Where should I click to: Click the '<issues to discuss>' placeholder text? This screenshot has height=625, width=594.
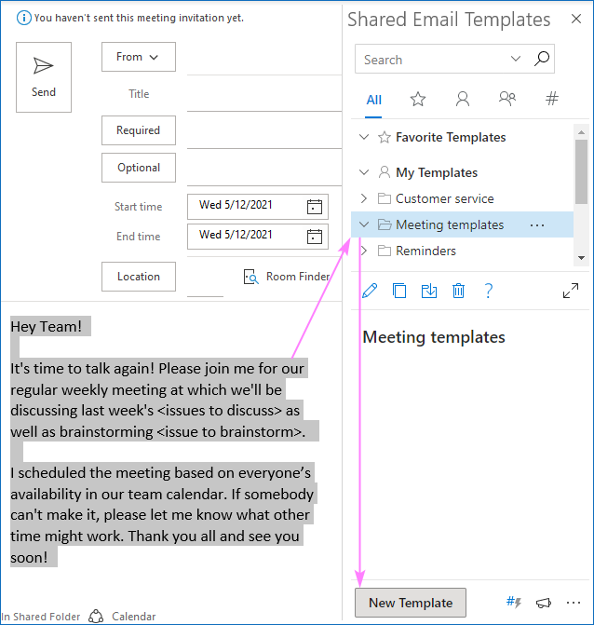coord(220,411)
